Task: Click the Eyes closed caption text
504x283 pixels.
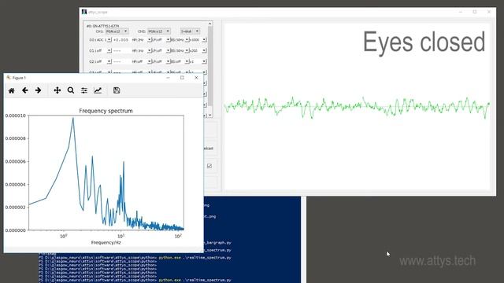Action: click(424, 42)
